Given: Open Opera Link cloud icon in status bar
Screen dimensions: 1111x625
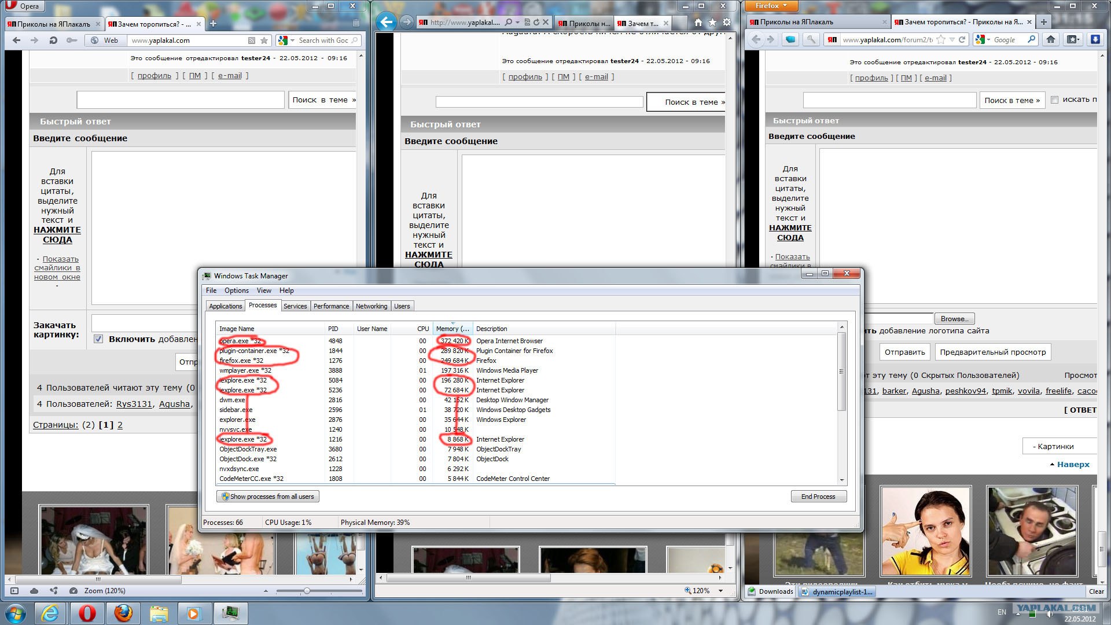Looking at the screenshot, I should [34, 591].
